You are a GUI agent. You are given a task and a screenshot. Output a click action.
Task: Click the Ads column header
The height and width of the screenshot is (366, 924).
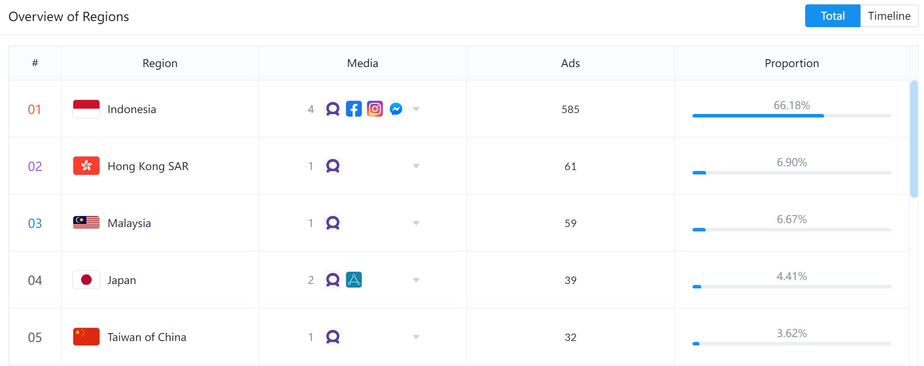571,63
